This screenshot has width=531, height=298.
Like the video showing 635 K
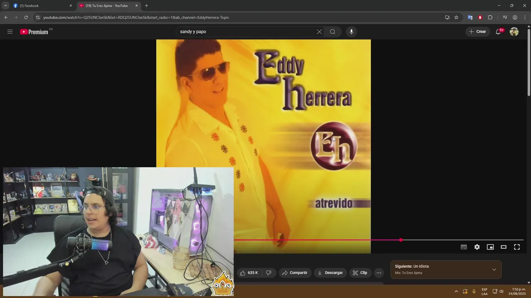249,273
